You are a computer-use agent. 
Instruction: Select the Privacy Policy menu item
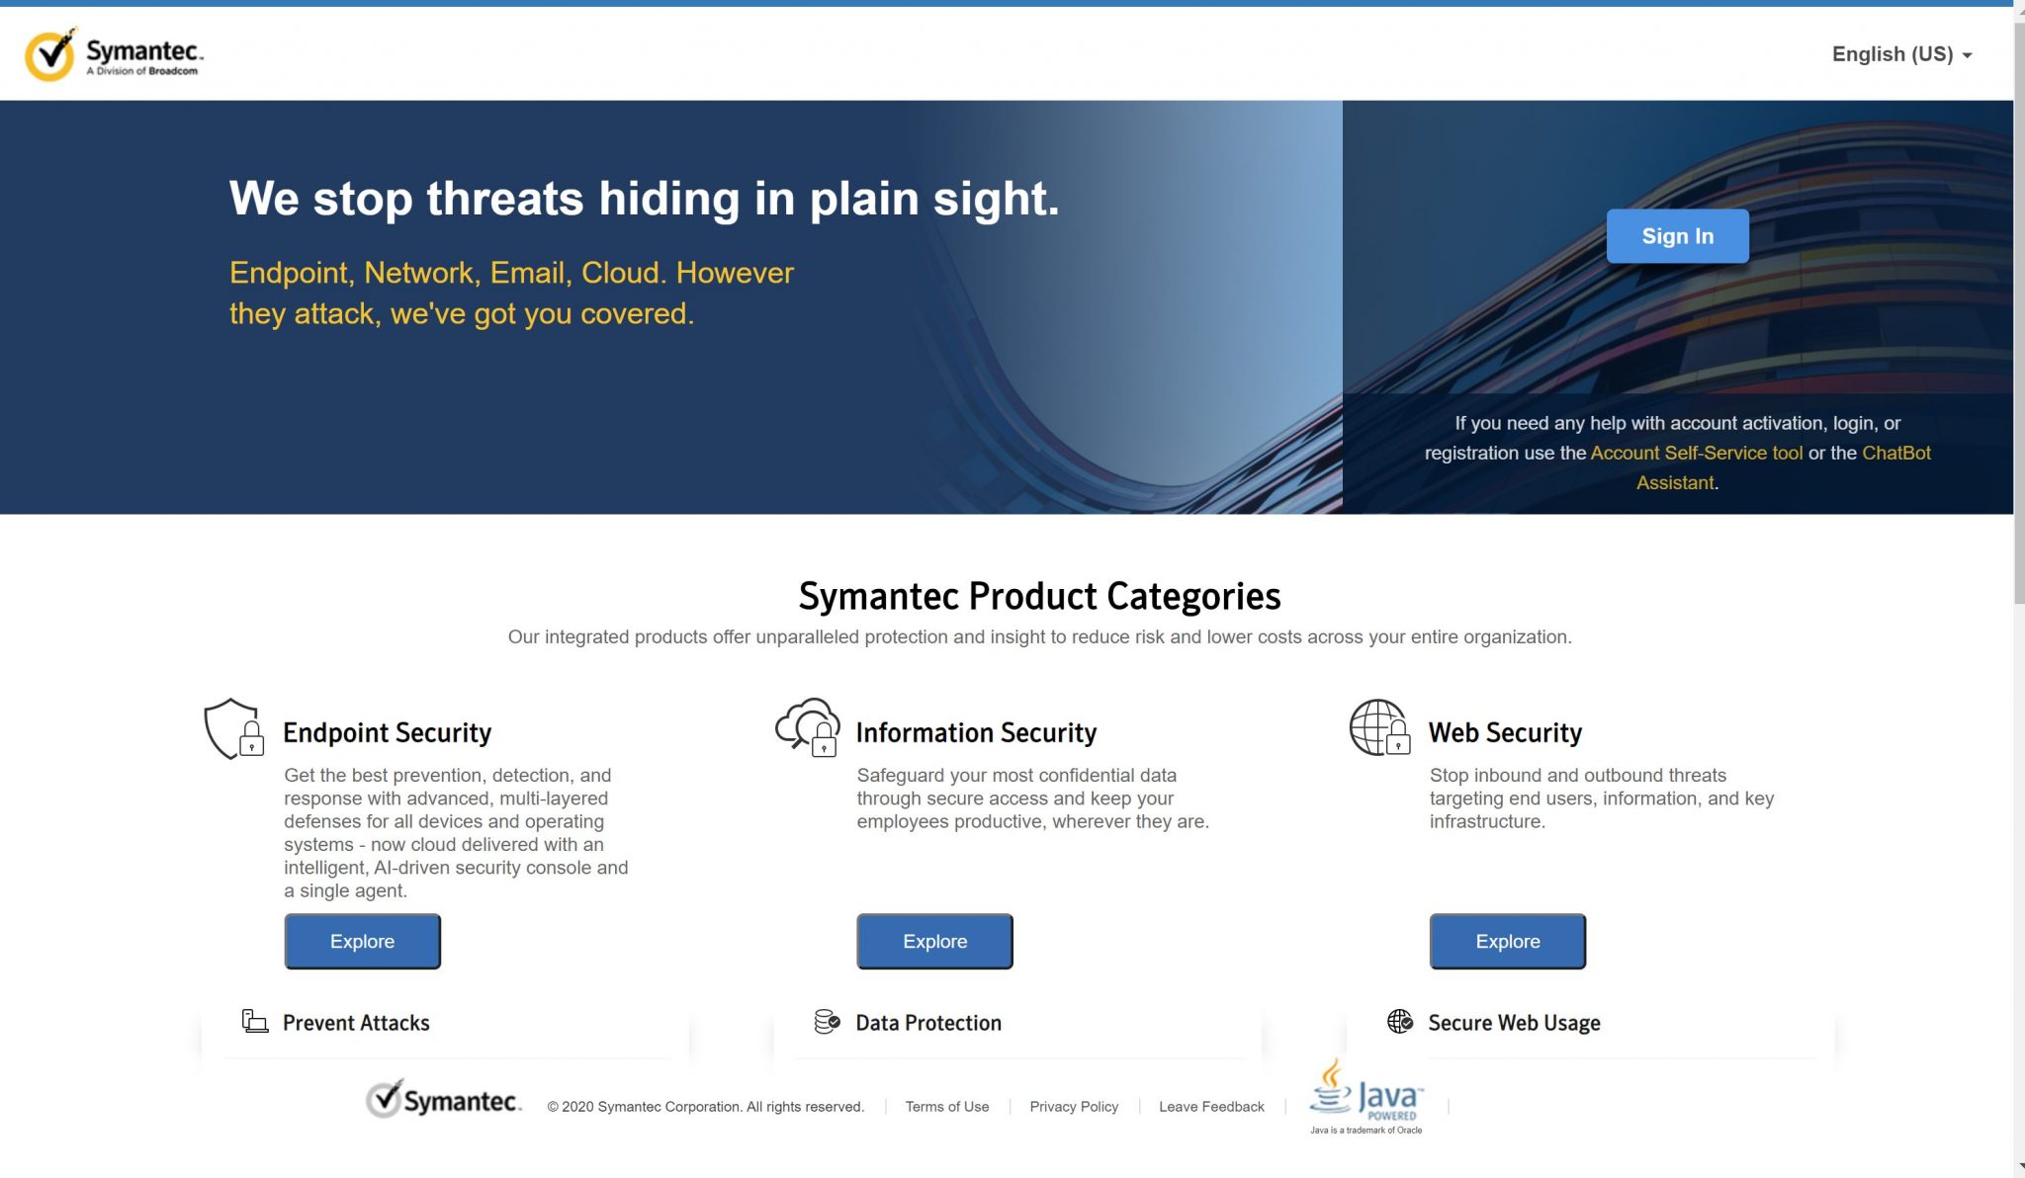pos(1073,1107)
